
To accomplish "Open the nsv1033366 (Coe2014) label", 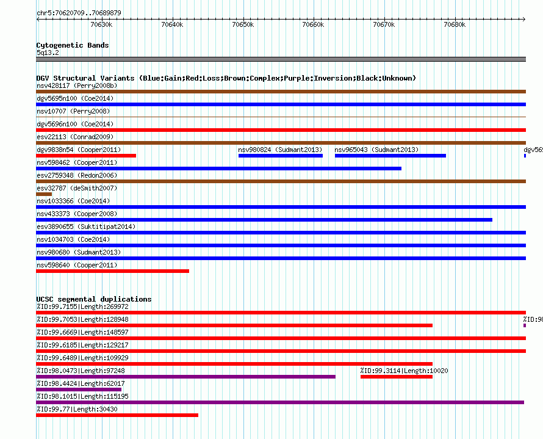I will pos(73,201).
